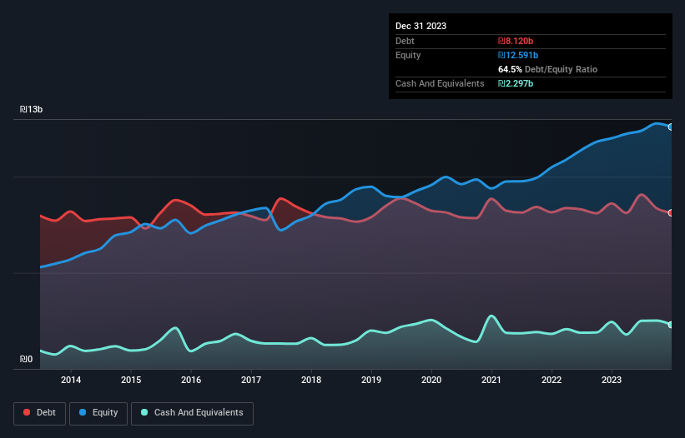Click the Cash endpoint marker on chart

point(671,325)
